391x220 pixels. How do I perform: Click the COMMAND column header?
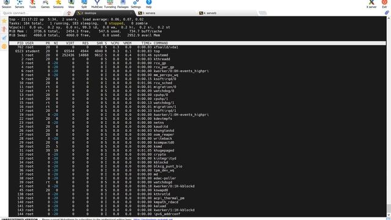click(x=161, y=43)
